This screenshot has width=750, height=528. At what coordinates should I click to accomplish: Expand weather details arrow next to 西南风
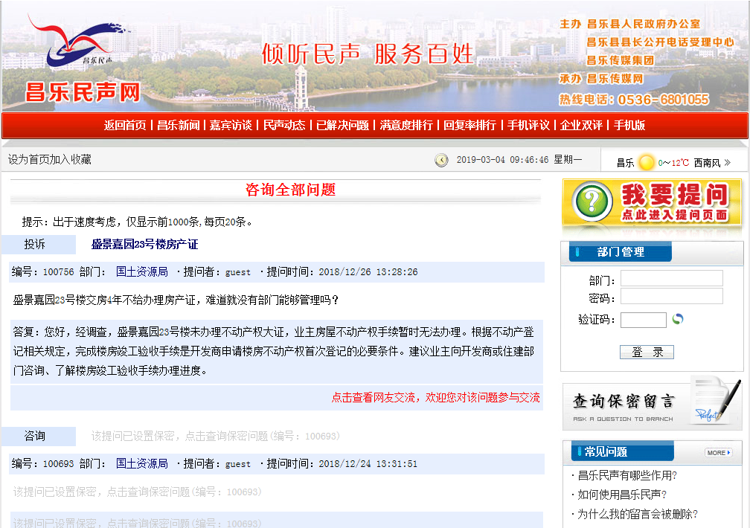(727, 162)
